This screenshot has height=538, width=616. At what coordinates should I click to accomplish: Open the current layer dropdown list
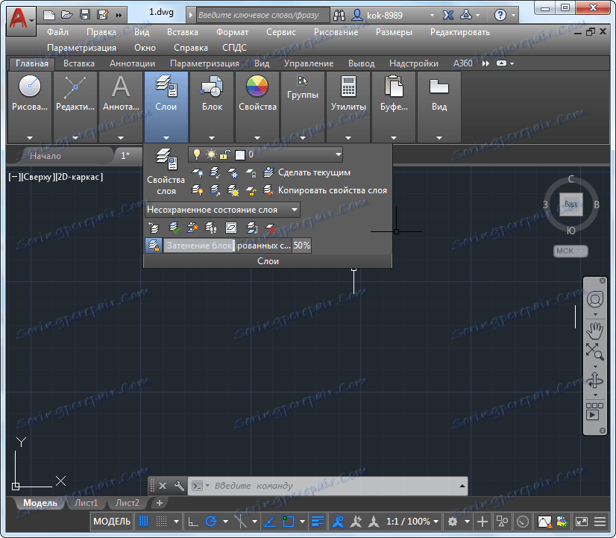coord(338,154)
